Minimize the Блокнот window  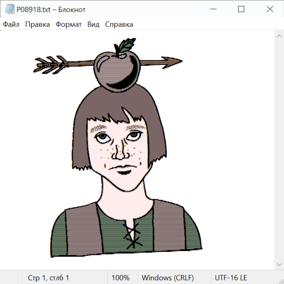coord(212,9)
